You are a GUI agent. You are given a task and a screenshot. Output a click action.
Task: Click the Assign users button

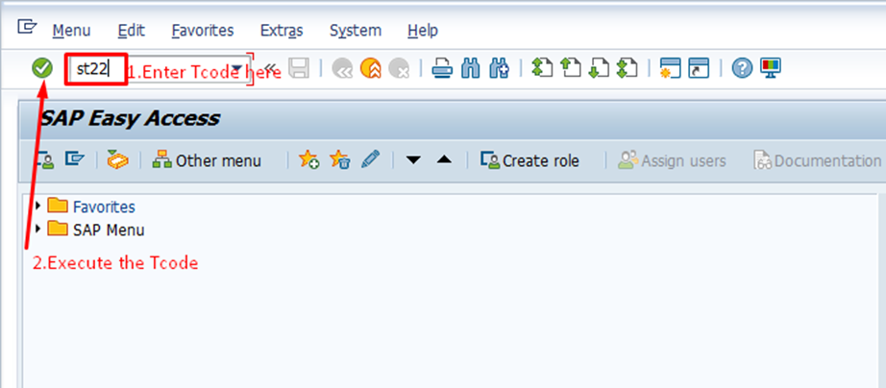tap(672, 161)
